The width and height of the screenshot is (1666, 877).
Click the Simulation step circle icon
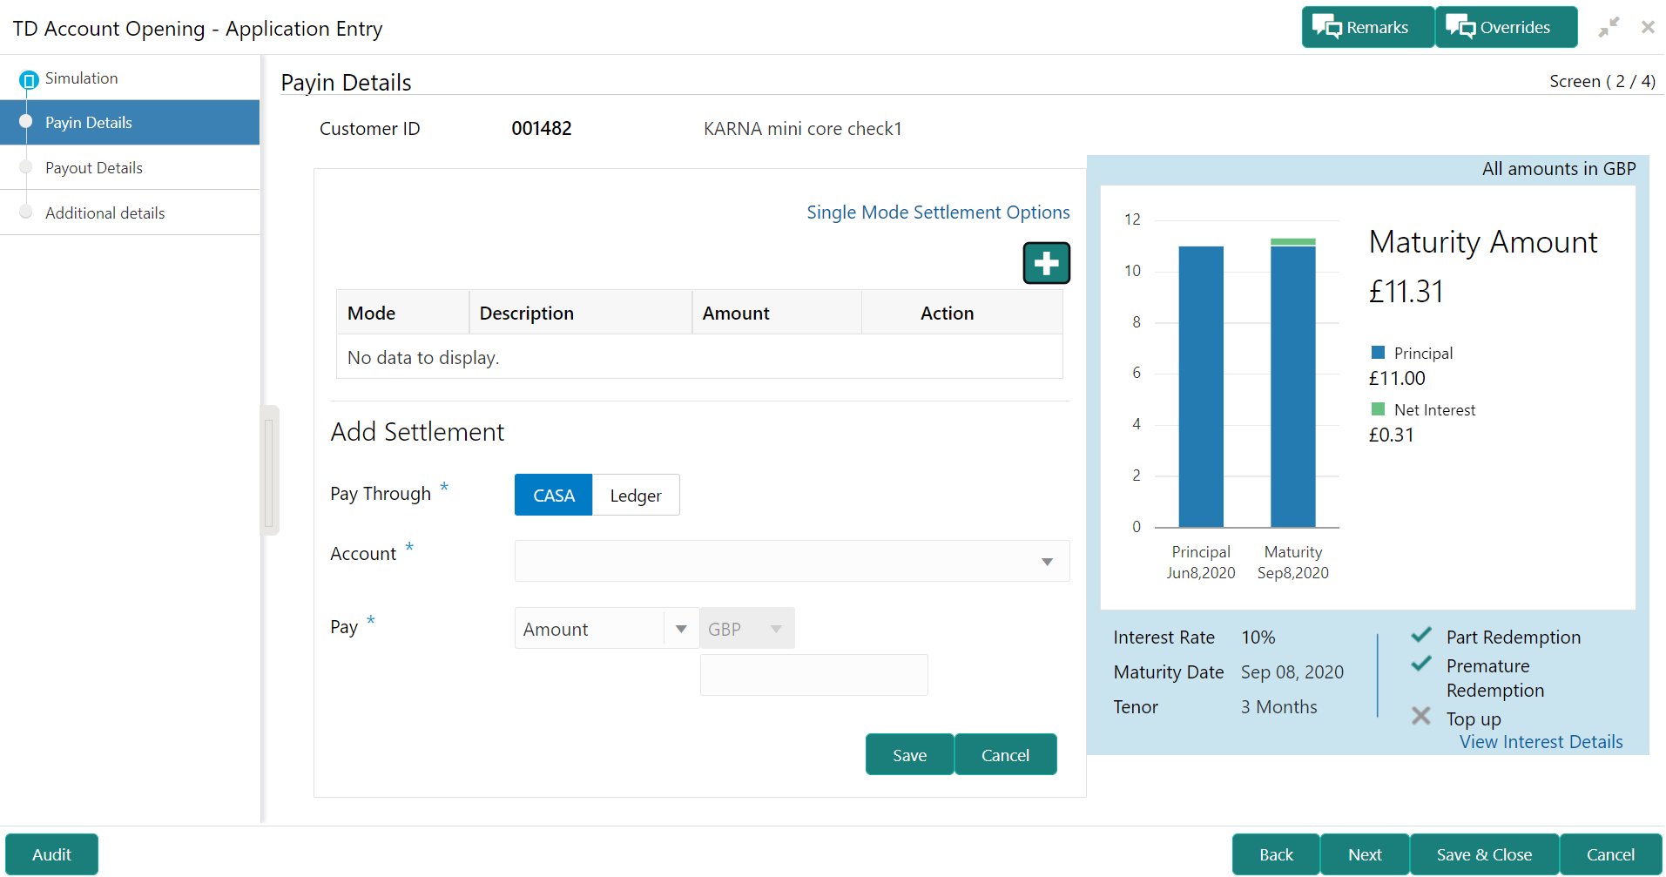(29, 80)
